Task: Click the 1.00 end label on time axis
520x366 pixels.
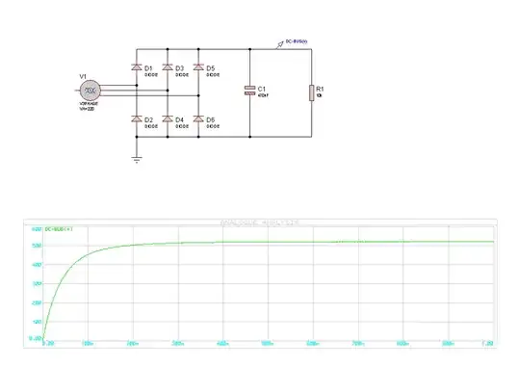Action: pyautogui.click(x=487, y=344)
